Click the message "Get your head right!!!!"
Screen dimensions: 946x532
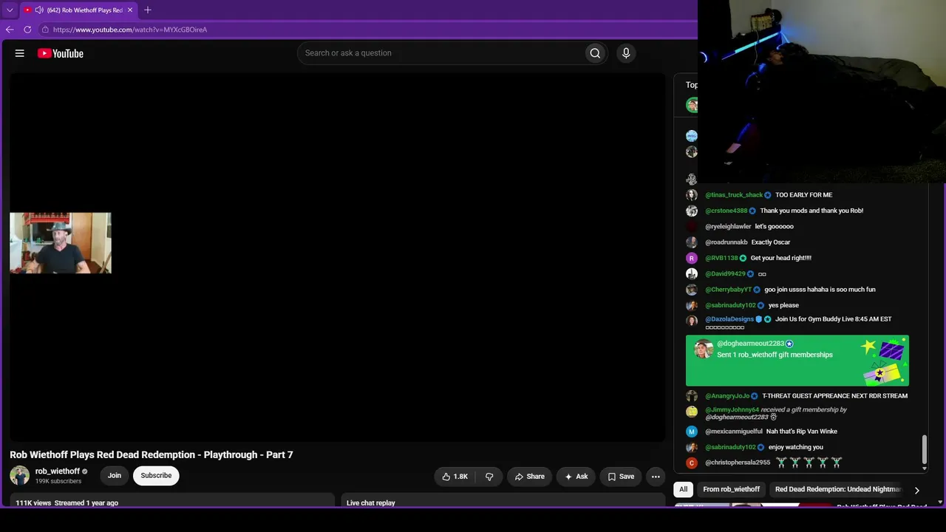coord(781,258)
